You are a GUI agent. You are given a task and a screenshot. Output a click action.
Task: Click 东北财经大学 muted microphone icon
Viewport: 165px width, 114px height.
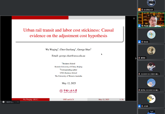(142, 10)
